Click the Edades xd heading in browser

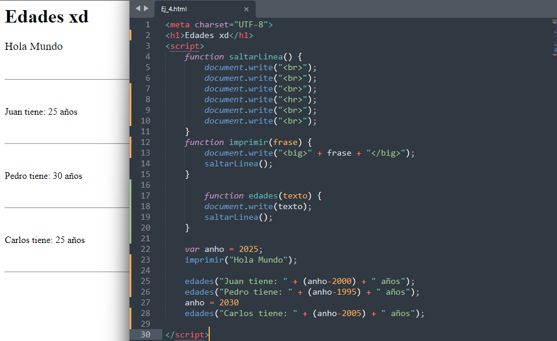(46, 17)
